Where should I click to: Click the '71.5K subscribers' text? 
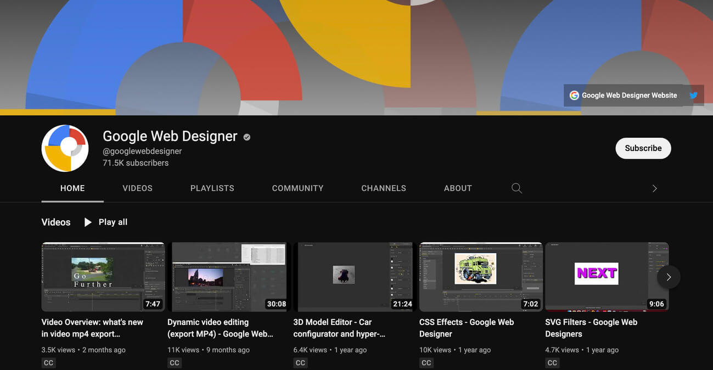click(x=136, y=163)
